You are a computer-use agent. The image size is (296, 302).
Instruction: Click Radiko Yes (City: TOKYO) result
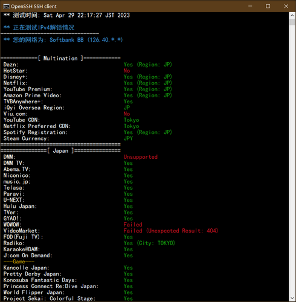pos(149,243)
